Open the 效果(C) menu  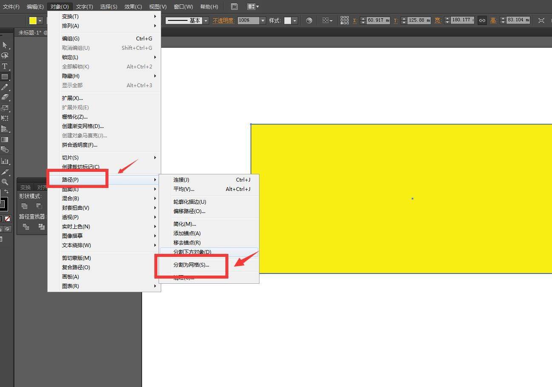(x=133, y=6)
